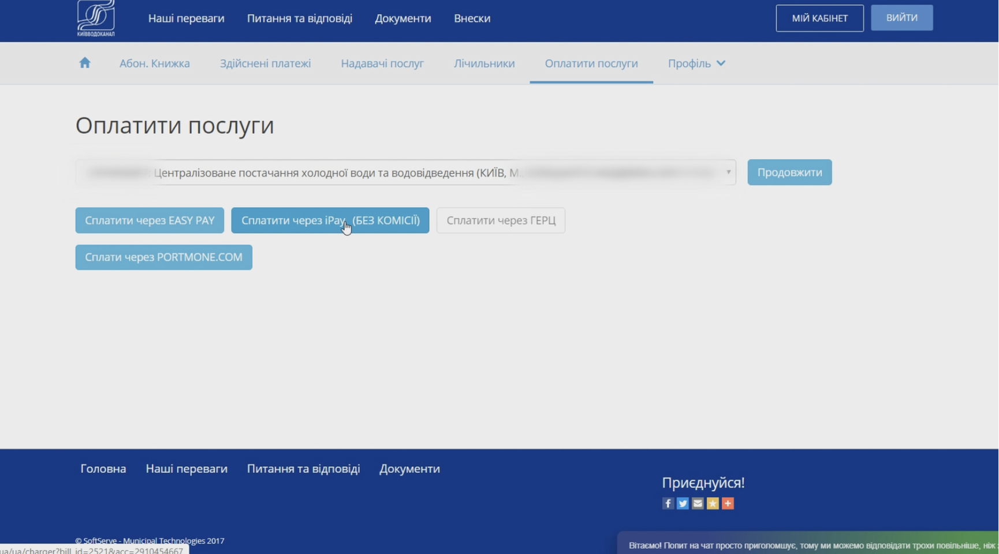Click the plus more-sharing icon

click(x=728, y=504)
